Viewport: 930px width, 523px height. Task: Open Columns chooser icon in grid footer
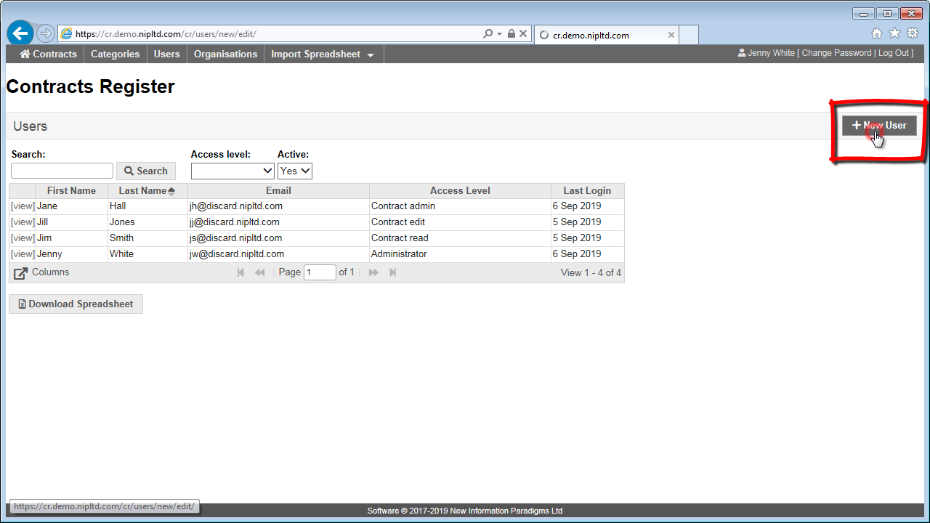(21, 273)
